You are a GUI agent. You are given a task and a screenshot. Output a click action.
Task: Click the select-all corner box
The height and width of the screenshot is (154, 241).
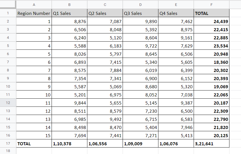point(8,4)
